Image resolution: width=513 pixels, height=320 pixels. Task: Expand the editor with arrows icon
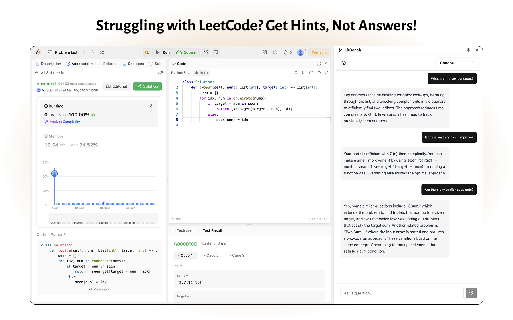[326, 73]
